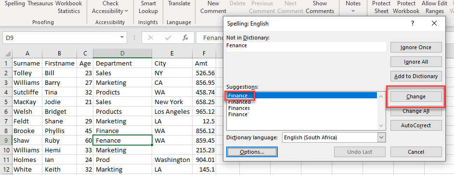
Task: Click Protect Sheet
Action: (x=381, y=8)
